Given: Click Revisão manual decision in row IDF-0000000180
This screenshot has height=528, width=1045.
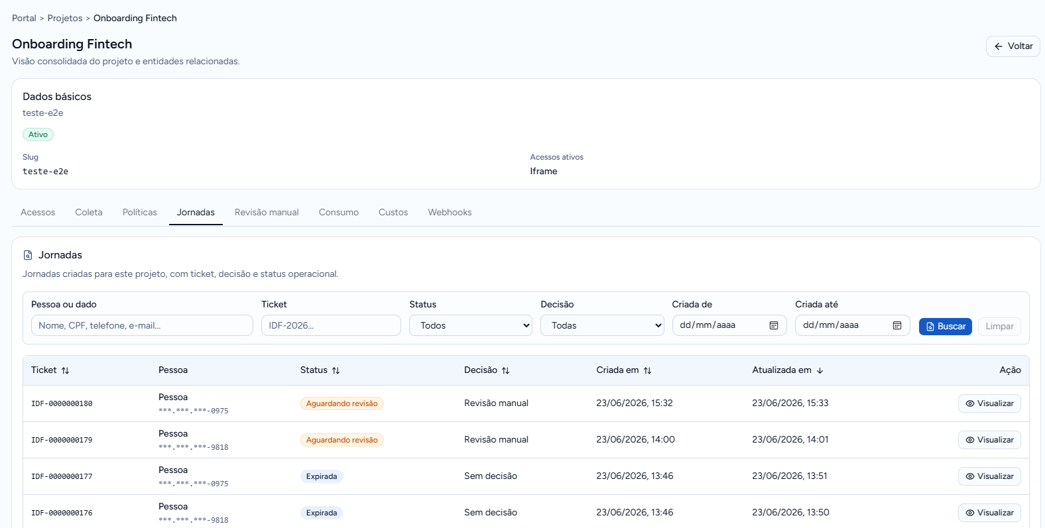Looking at the screenshot, I should click(496, 403).
